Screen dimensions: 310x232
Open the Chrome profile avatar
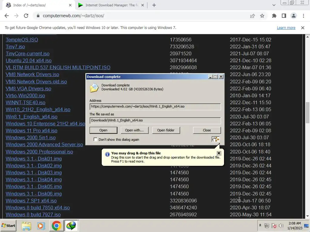[x=294, y=16]
